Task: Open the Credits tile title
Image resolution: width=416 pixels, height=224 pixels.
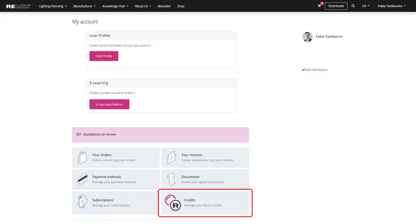Action: (190, 200)
